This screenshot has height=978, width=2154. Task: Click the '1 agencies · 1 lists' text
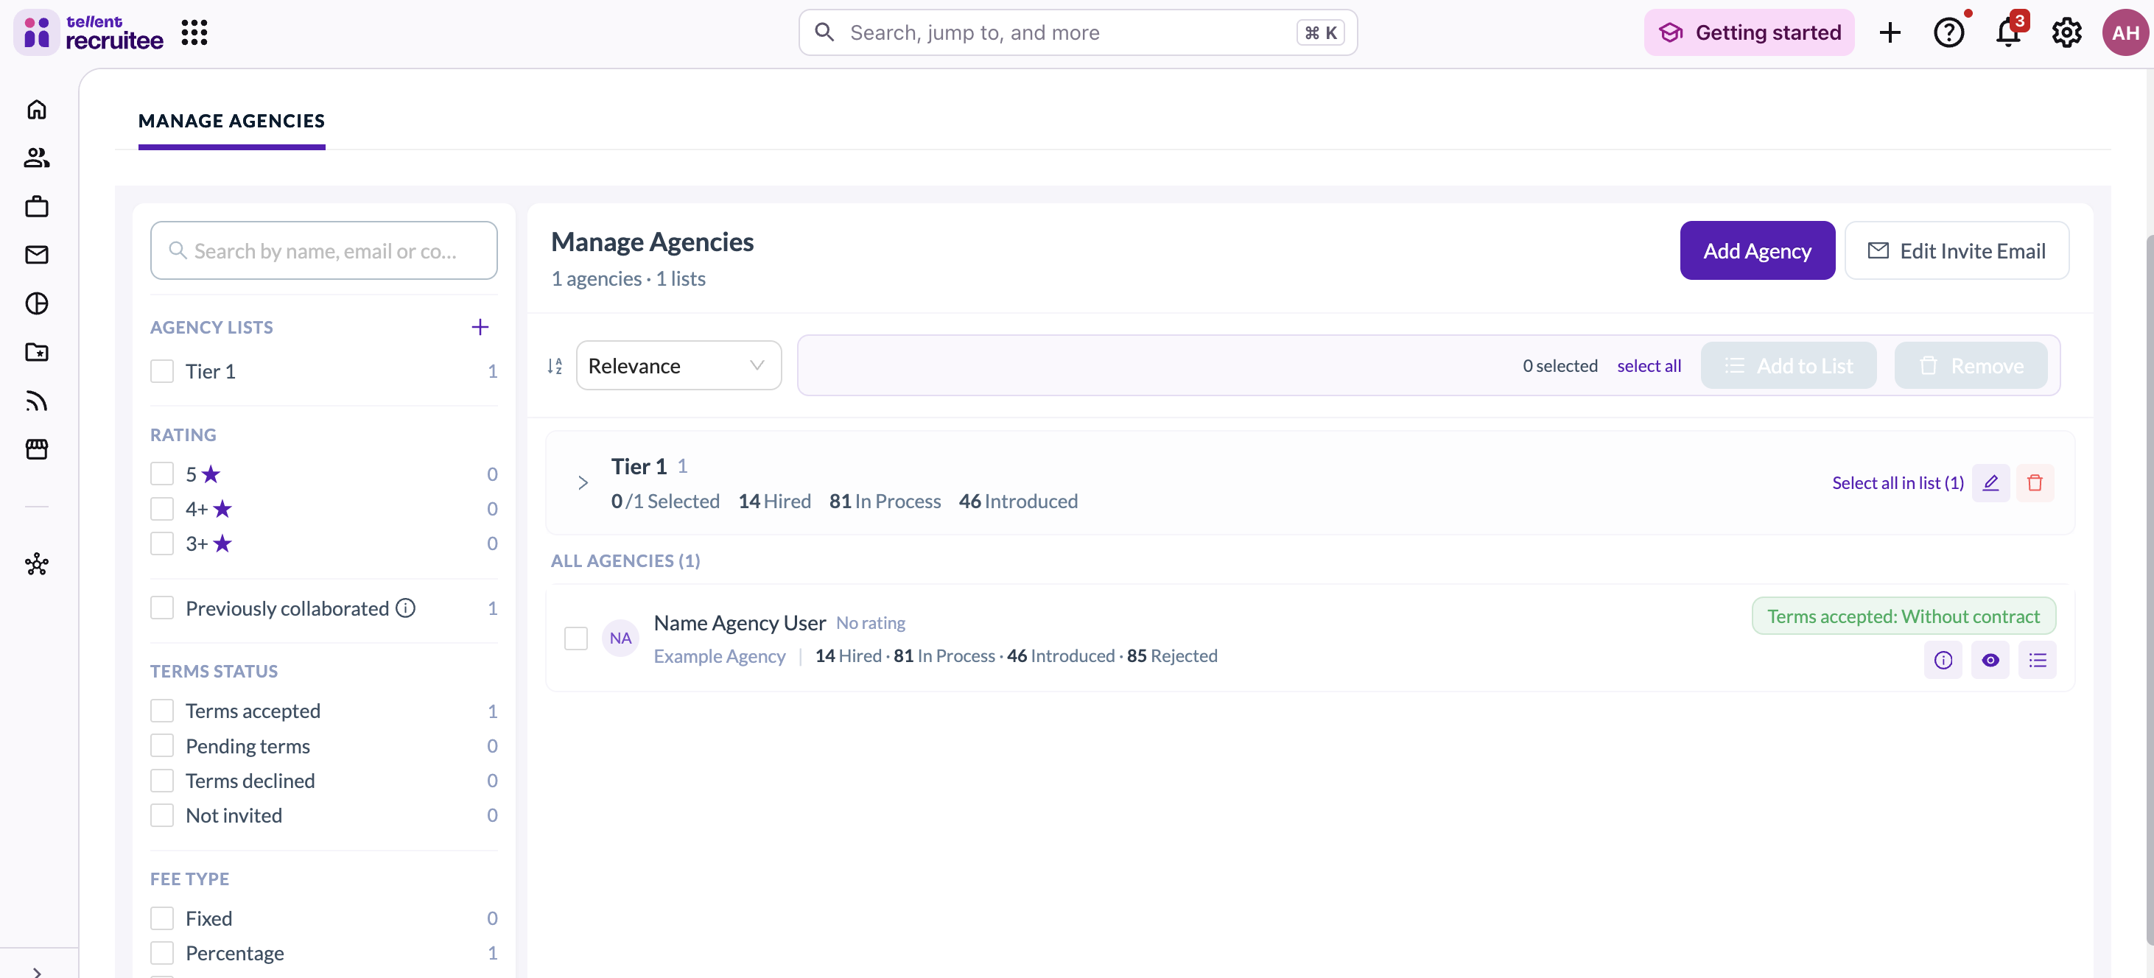tap(628, 278)
